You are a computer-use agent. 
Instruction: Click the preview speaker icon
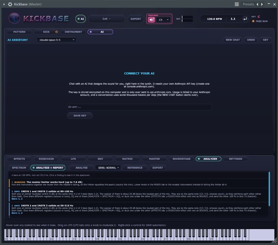151,20
